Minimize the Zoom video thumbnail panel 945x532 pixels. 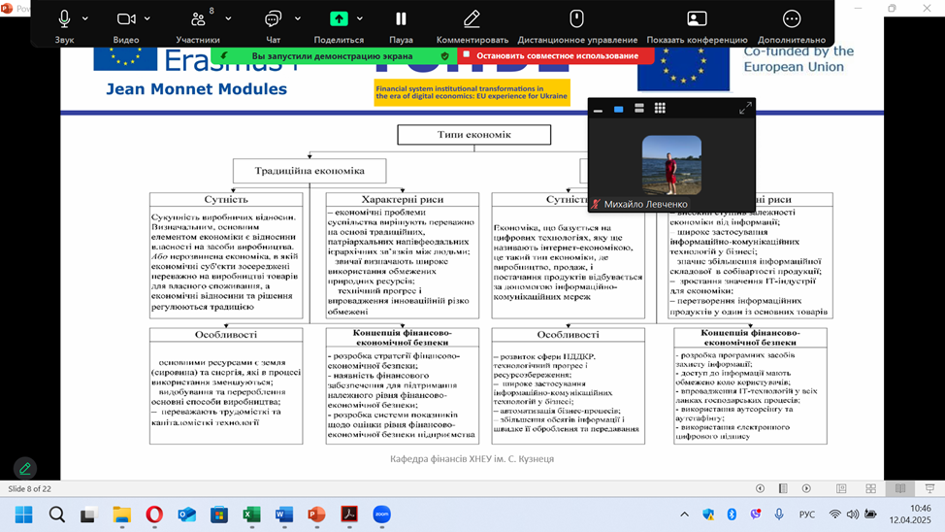click(x=598, y=109)
